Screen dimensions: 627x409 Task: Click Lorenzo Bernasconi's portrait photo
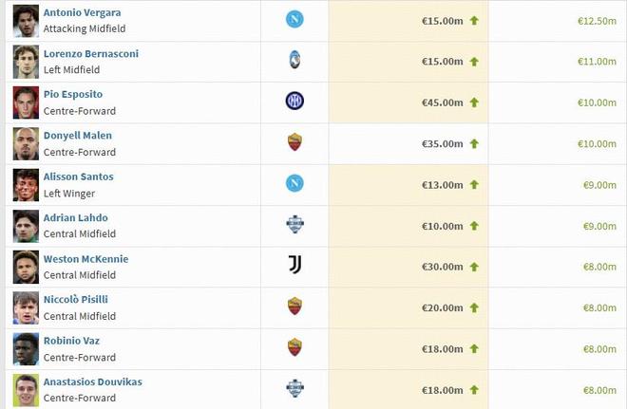coord(26,62)
